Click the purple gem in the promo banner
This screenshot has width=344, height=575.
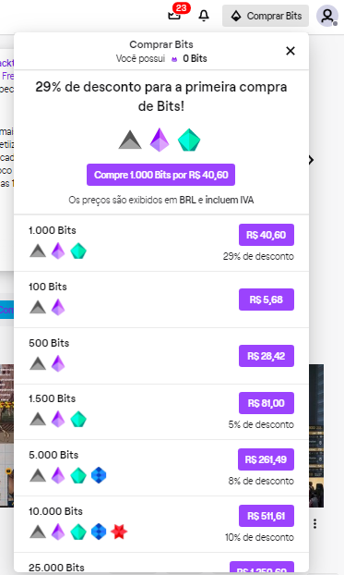point(160,140)
